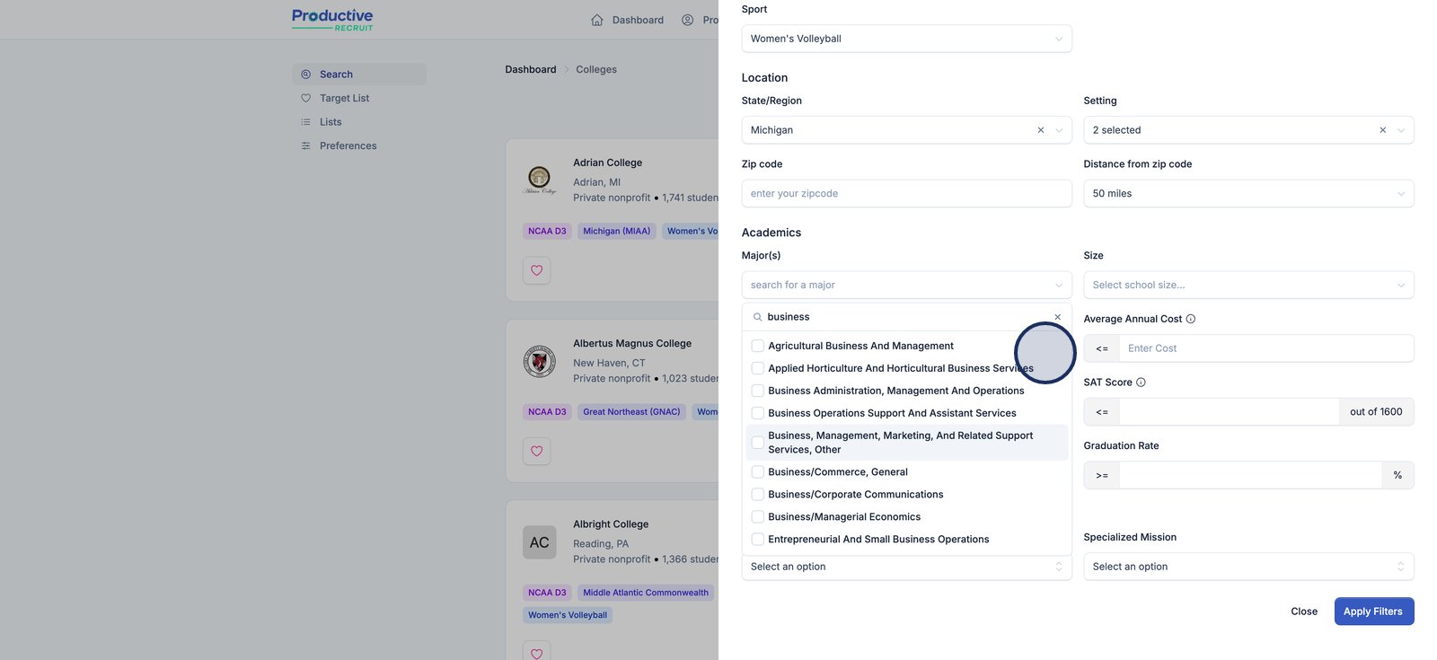The height and width of the screenshot is (660, 1437).
Task: Click the heart icon under Adrian College
Action: point(537,270)
